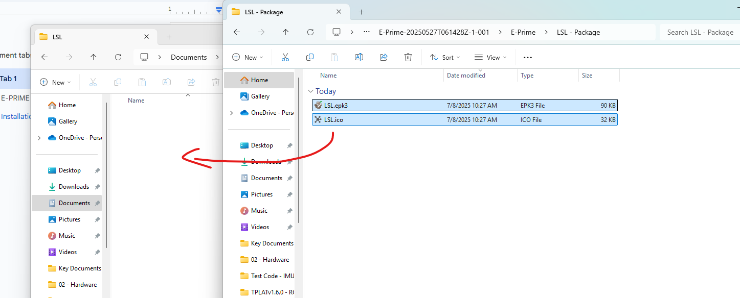Click This PC monitor icon in LSL - Package address bar
Viewport: 740px width, 298px height.
click(337, 32)
